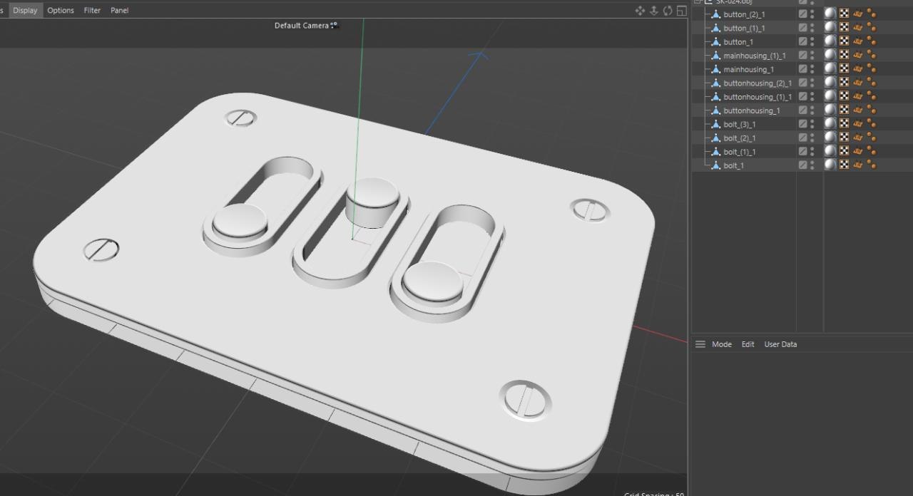The image size is (913, 496).
Task: Select the orange selection tag on bolt_1
Action: pyautogui.click(x=857, y=165)
